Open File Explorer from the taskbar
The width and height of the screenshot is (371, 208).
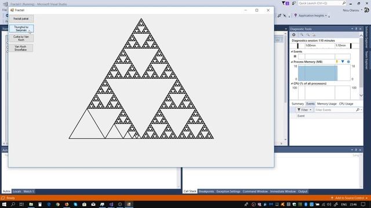pyautogui.click(x=31, y=204)
